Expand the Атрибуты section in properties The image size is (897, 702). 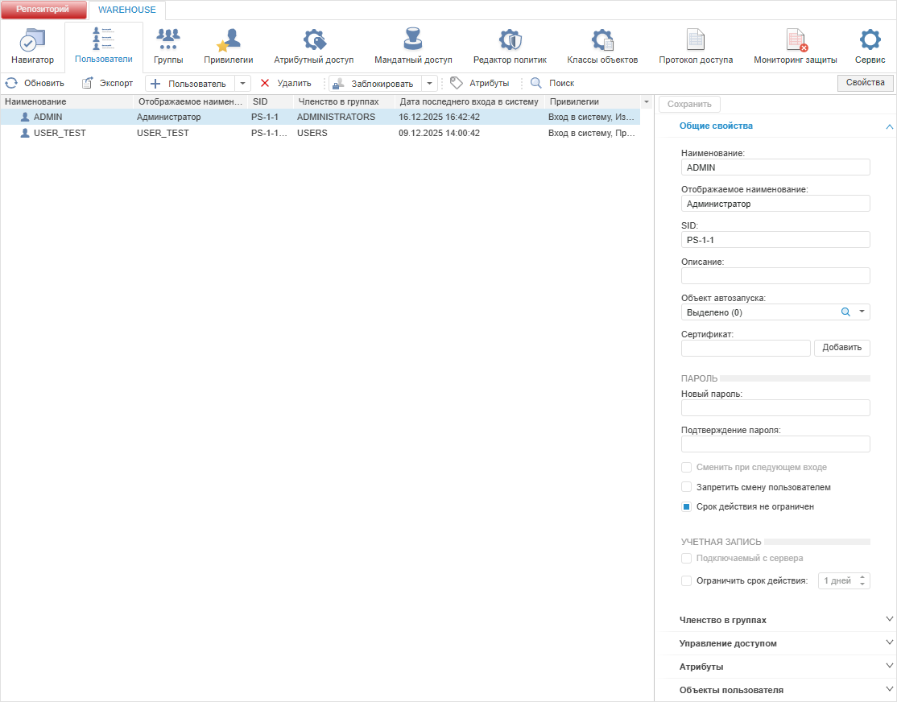[889, 666]
